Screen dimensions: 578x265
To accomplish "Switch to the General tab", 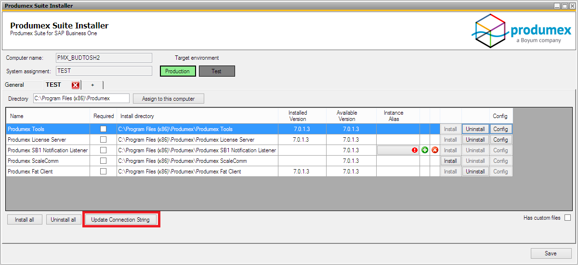I will 14,85.
